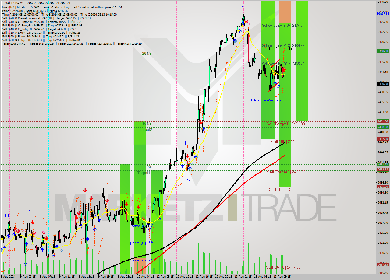Click the 'Sell correction 61.8 | 2469.83' label
This screenshot has height=280, width=390.
[283, 46]
